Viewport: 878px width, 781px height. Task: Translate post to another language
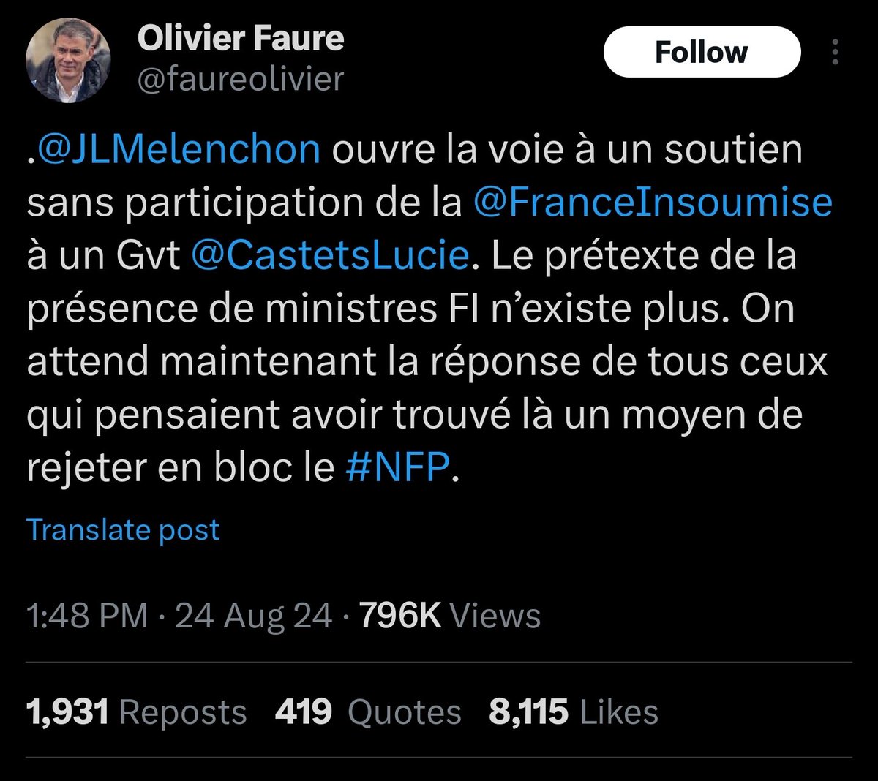pos(123,530)
